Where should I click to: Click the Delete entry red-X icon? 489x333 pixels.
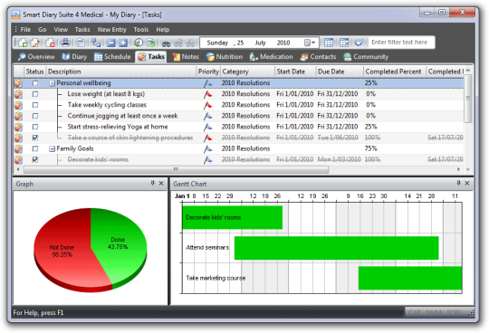[x=50, y=43]
